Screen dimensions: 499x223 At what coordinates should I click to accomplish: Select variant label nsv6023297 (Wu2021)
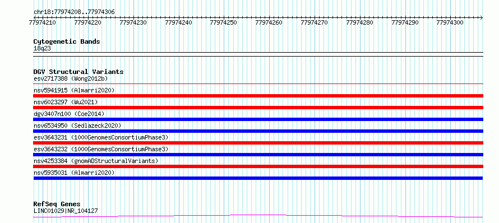[66, 102]
